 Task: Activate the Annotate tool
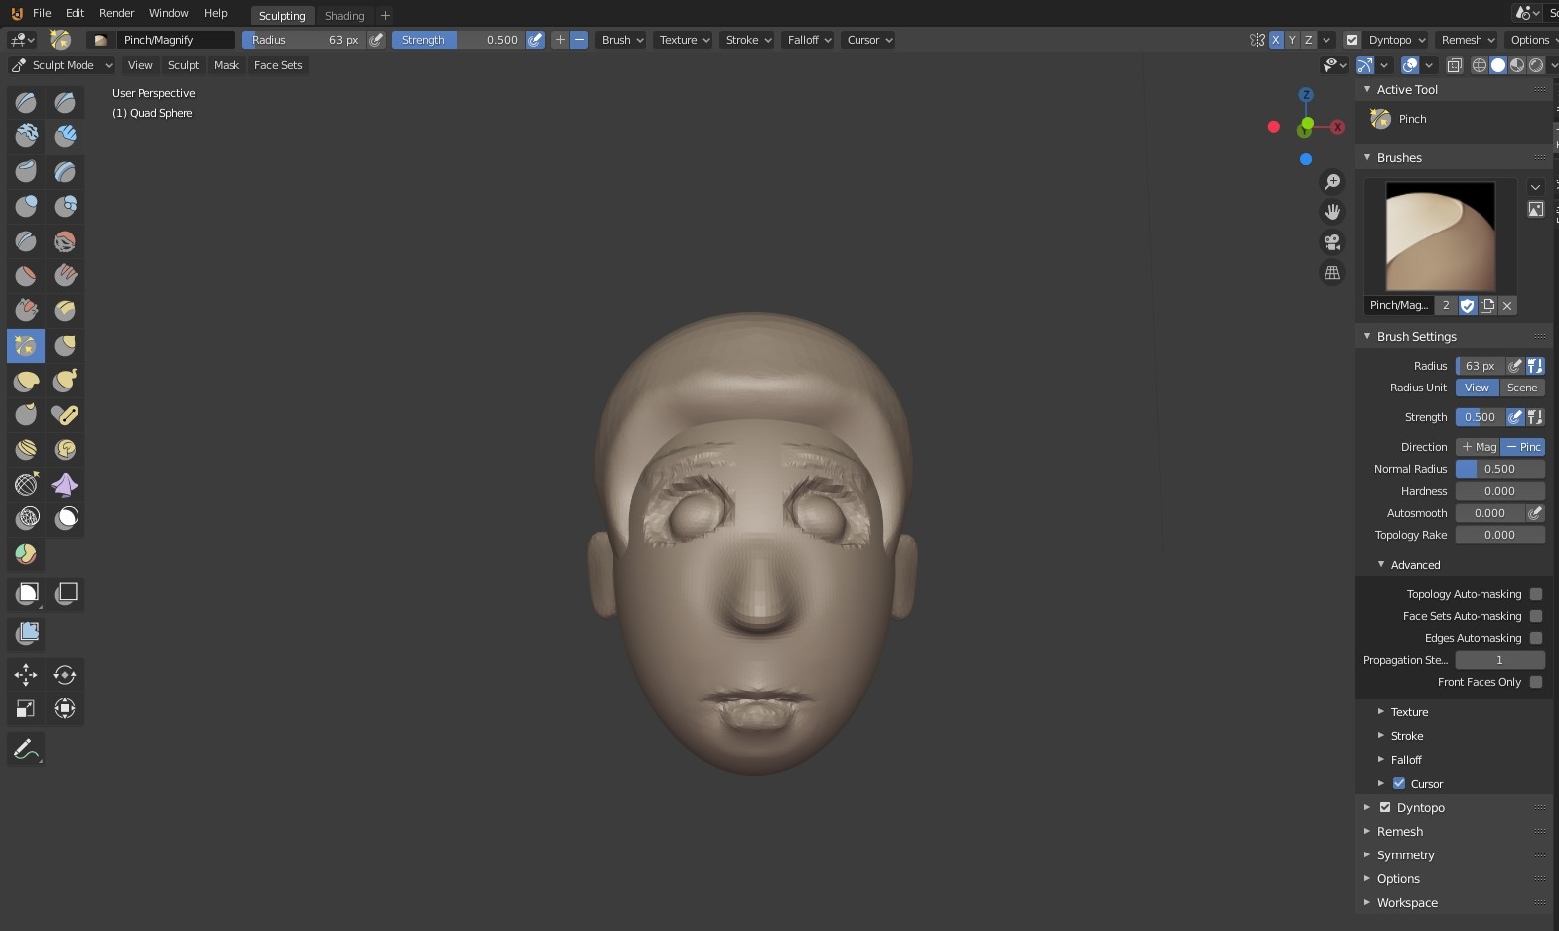26,749
